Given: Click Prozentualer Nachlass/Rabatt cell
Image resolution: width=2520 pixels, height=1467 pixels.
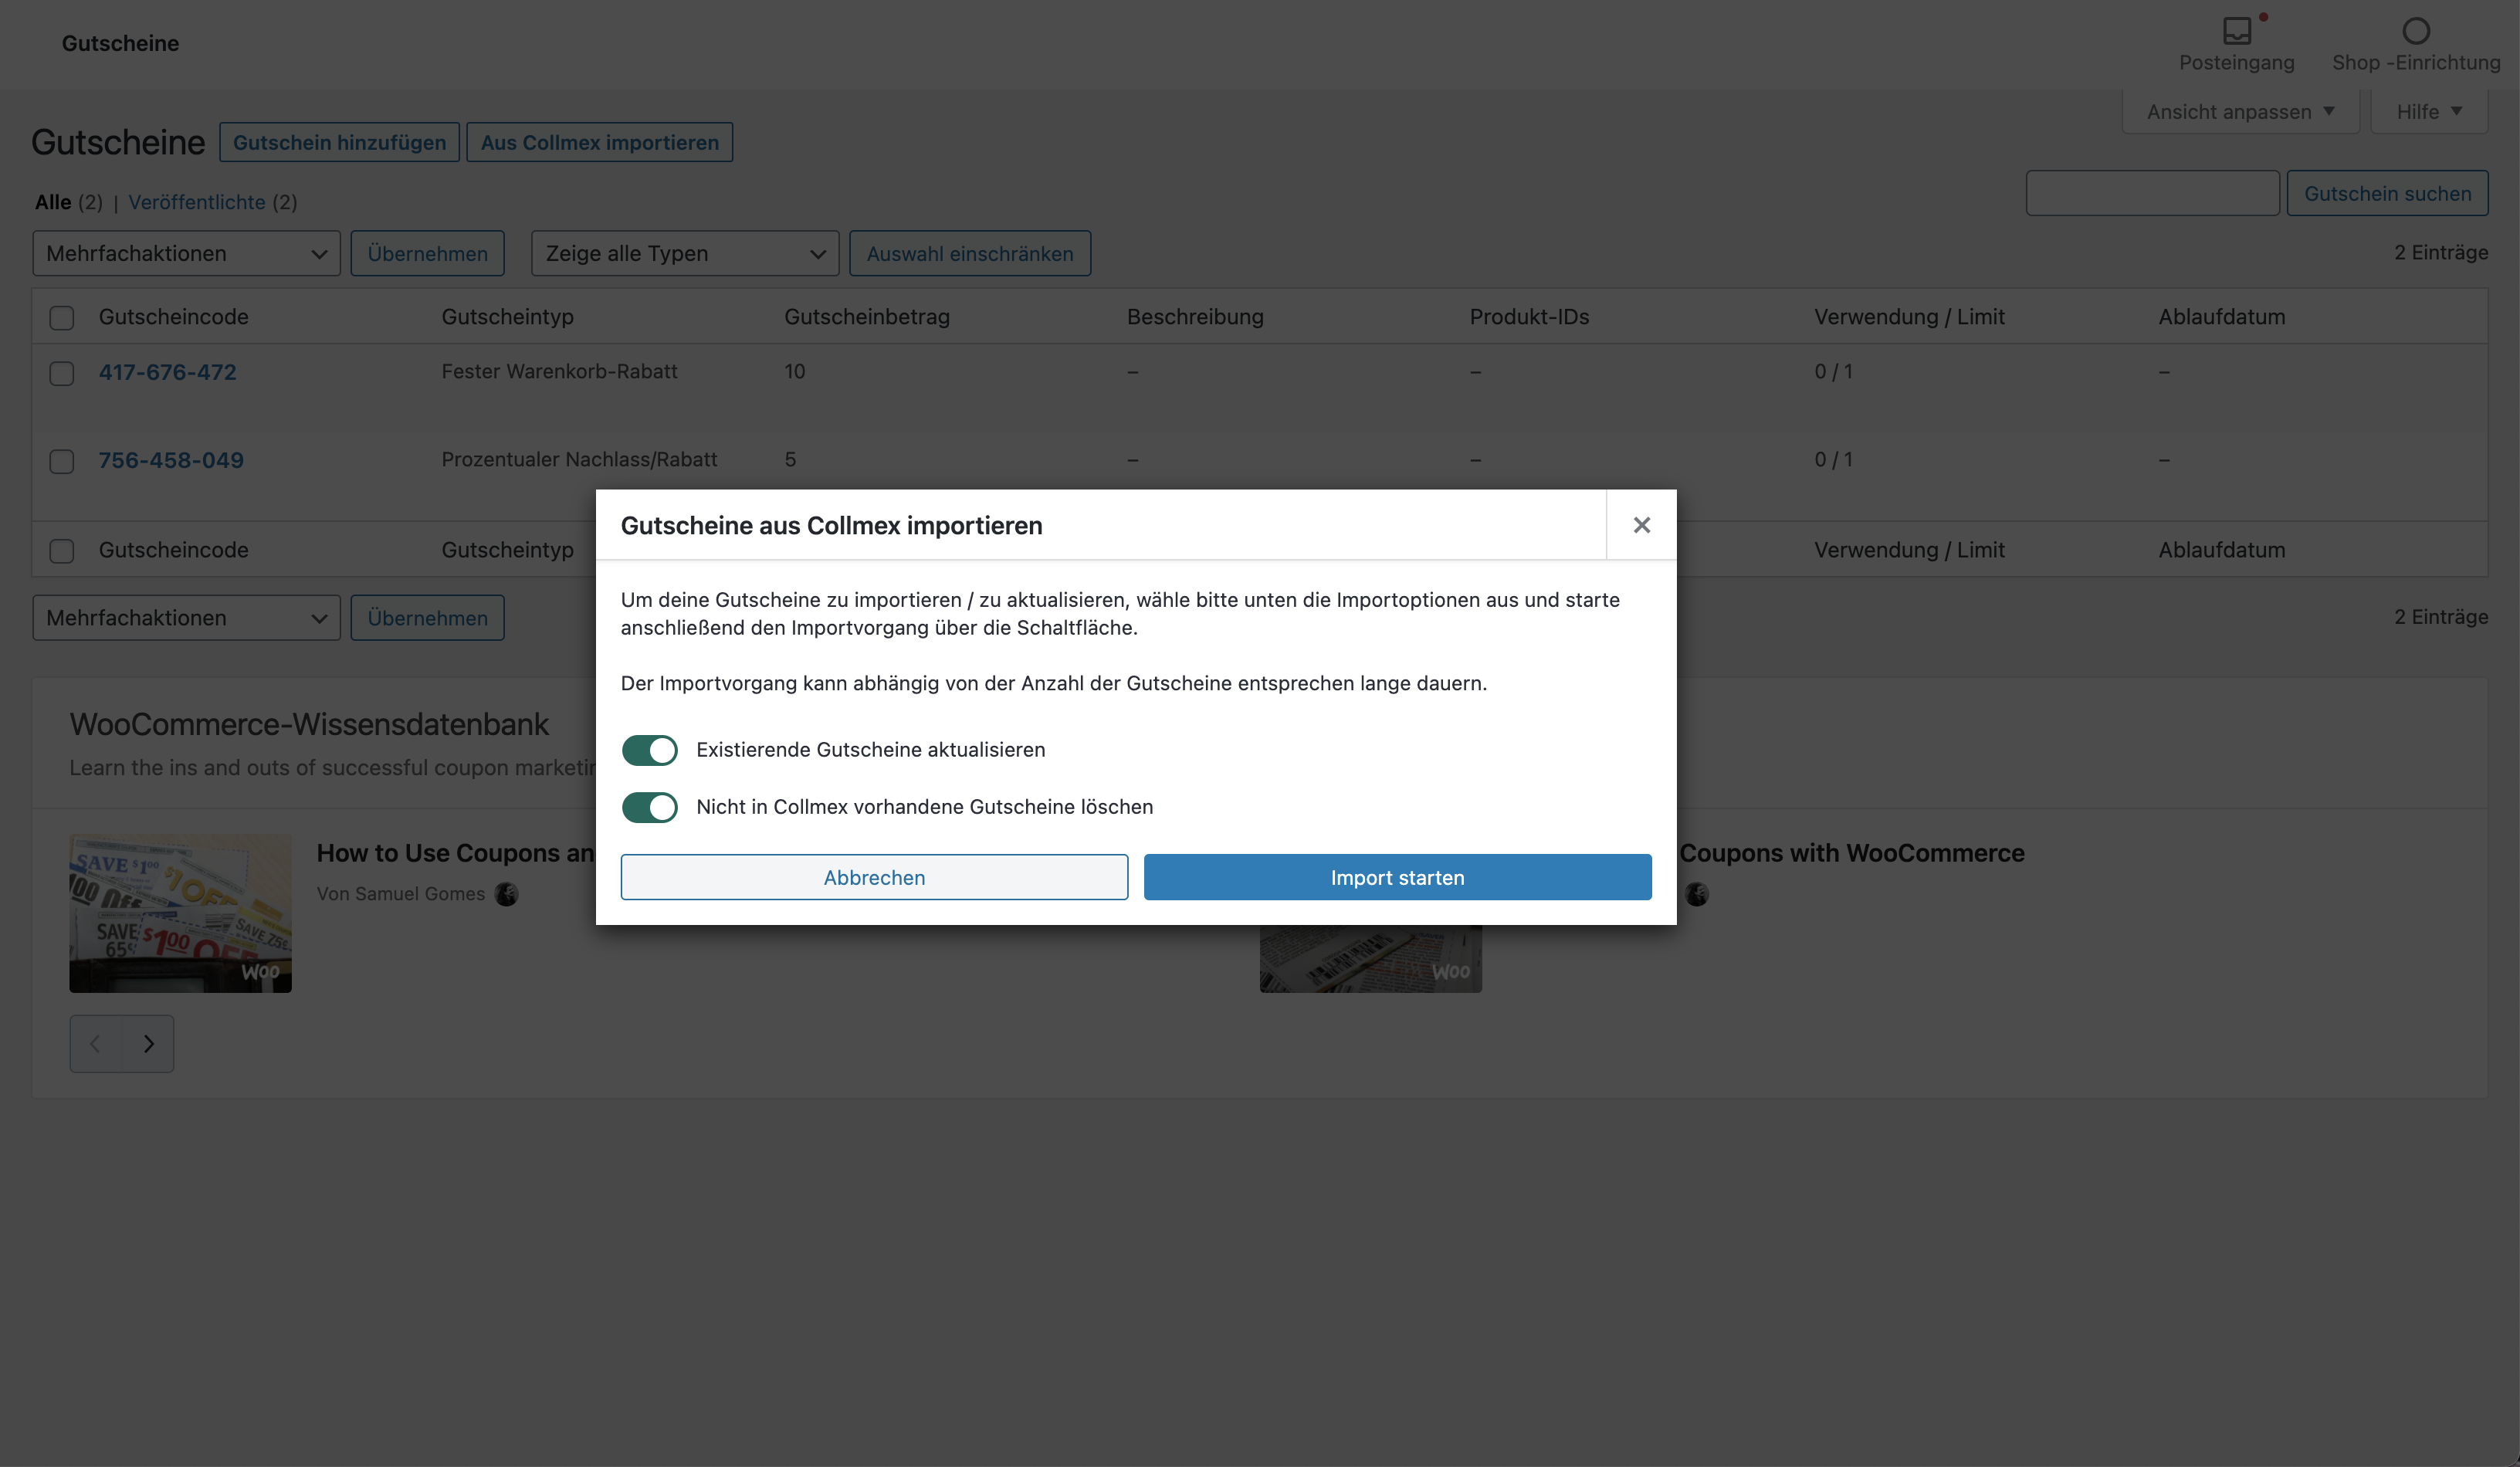Looking at the screenshot, I should click(579, 459).
